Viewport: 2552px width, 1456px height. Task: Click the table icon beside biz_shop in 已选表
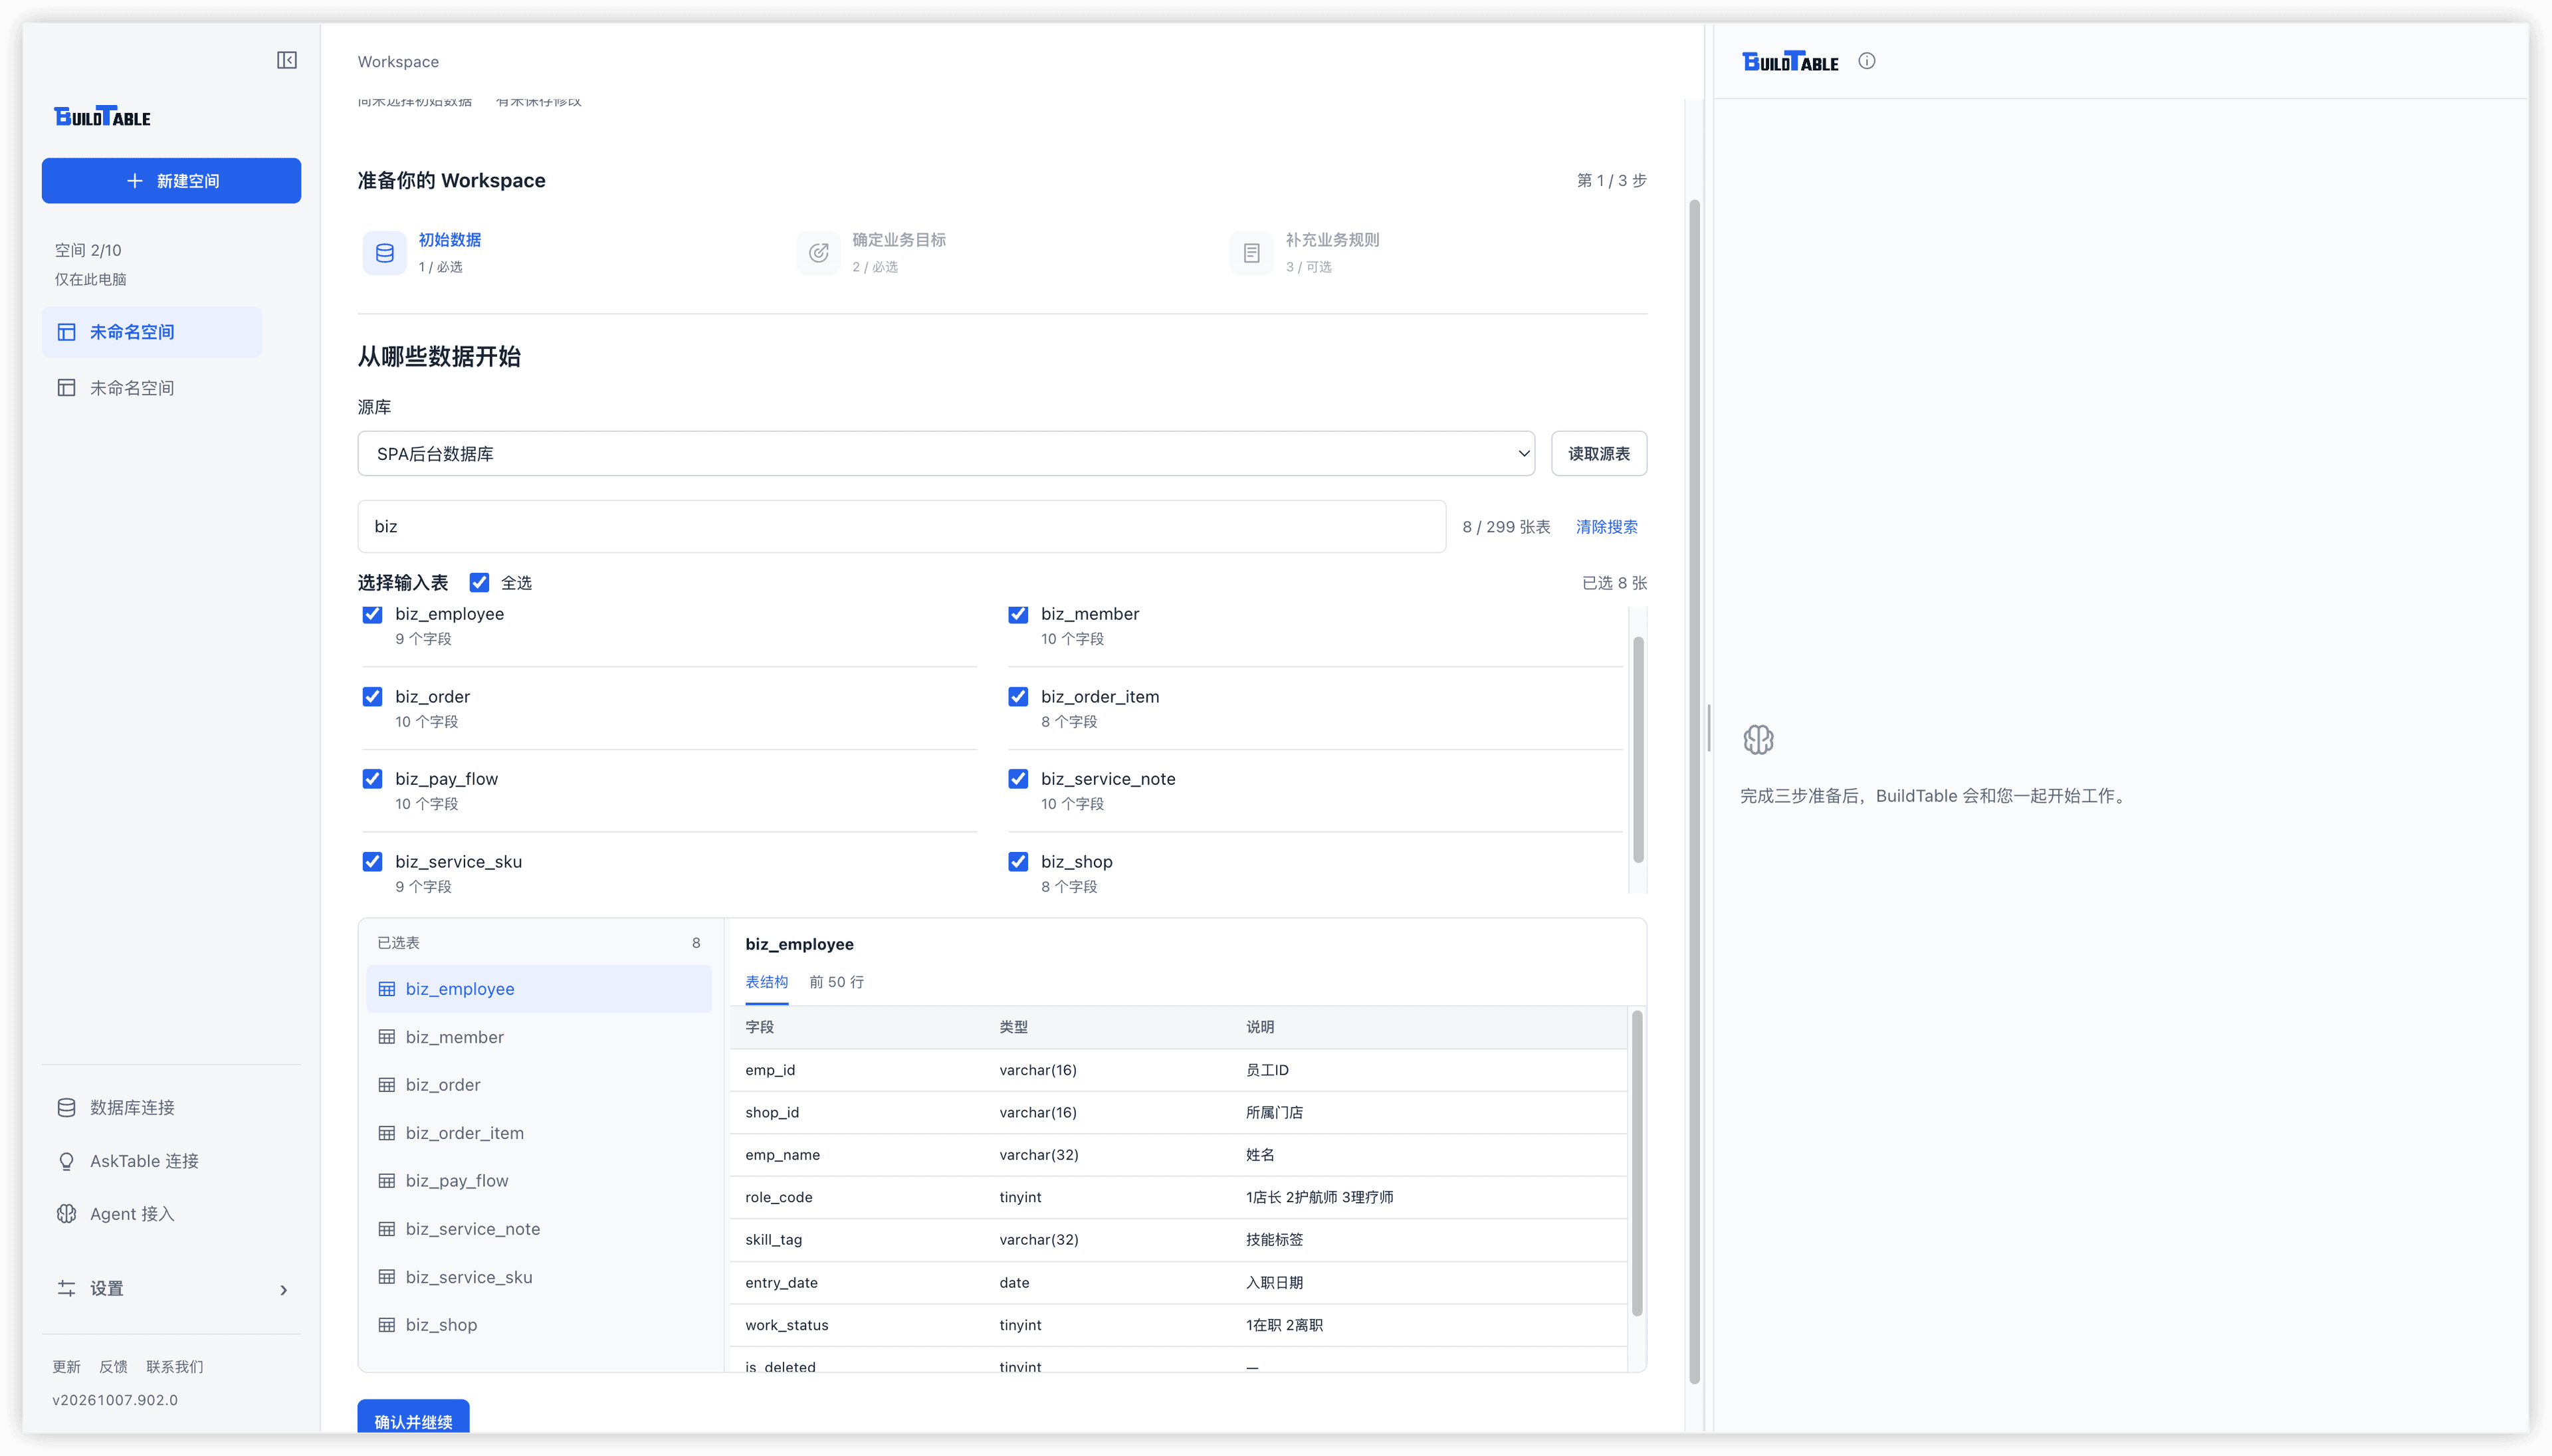click(386, 1325)
